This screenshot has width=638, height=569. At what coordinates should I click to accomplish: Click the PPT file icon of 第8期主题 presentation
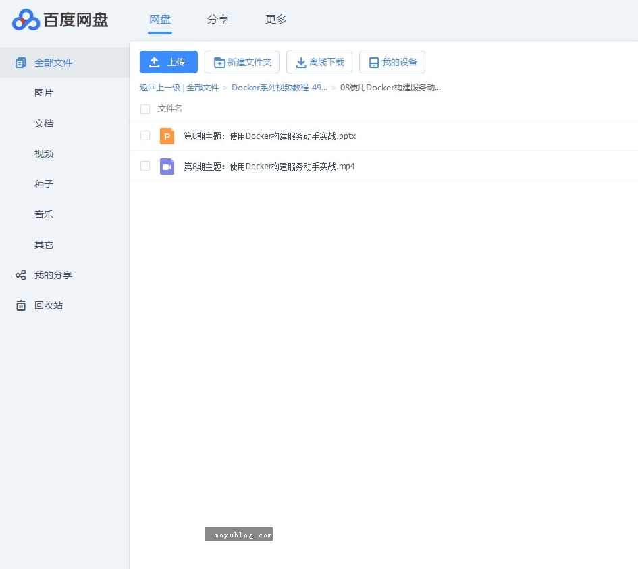coord(167,136)
